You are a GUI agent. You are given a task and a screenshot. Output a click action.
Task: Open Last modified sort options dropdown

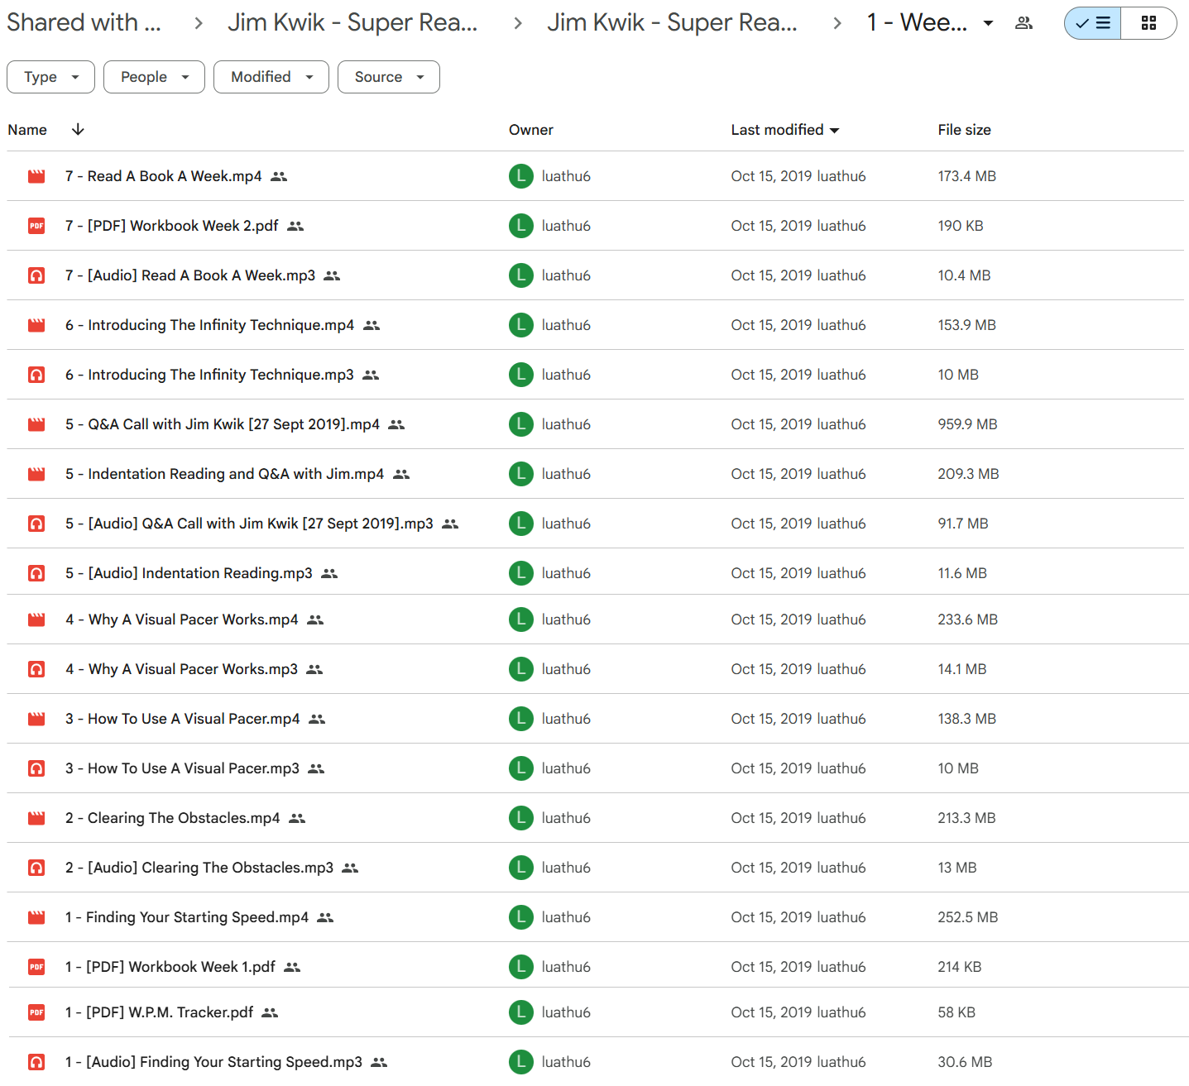[834, 131]
